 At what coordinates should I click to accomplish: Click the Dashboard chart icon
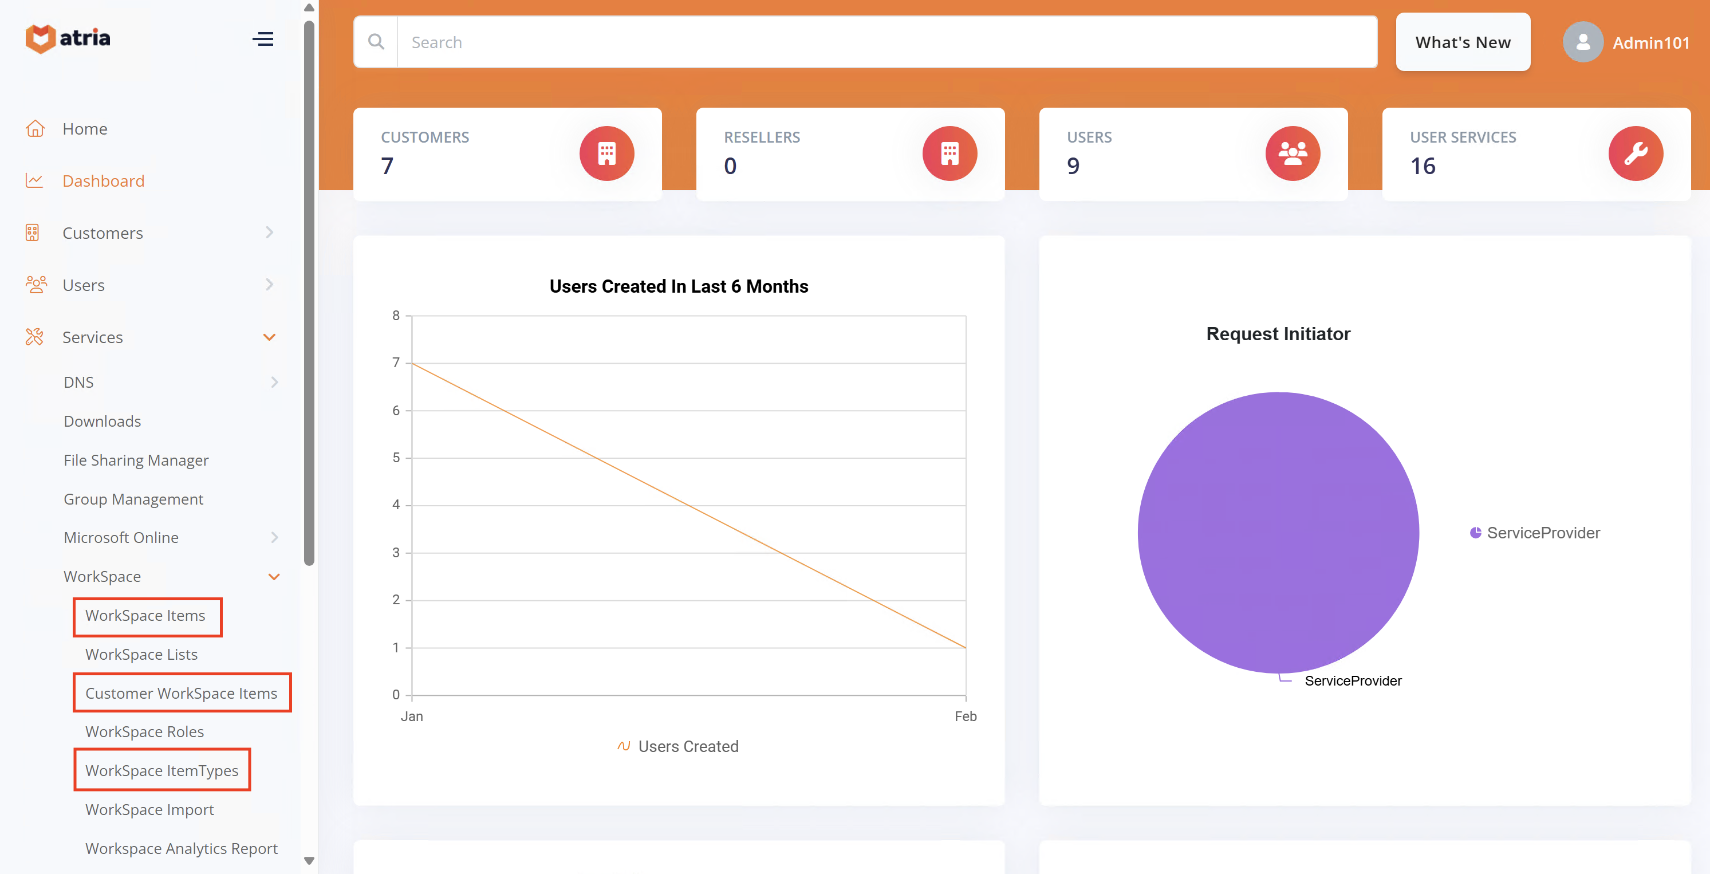pos(34,180)
